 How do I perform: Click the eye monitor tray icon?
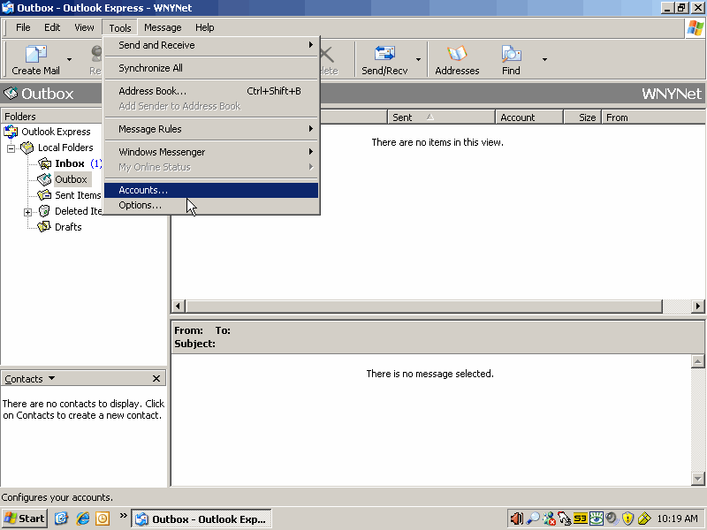coord(596,519)
